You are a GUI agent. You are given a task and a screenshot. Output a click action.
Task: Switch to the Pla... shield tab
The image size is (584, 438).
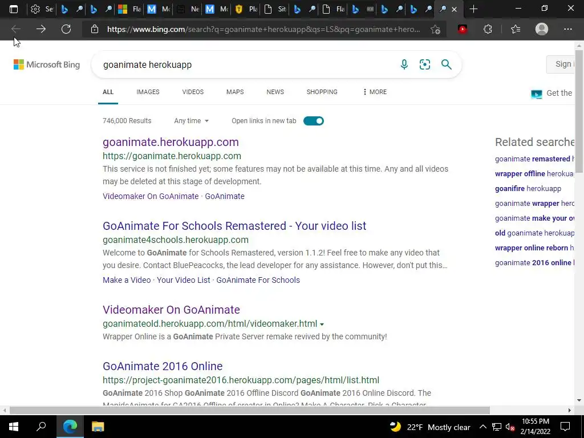point(245,9)
